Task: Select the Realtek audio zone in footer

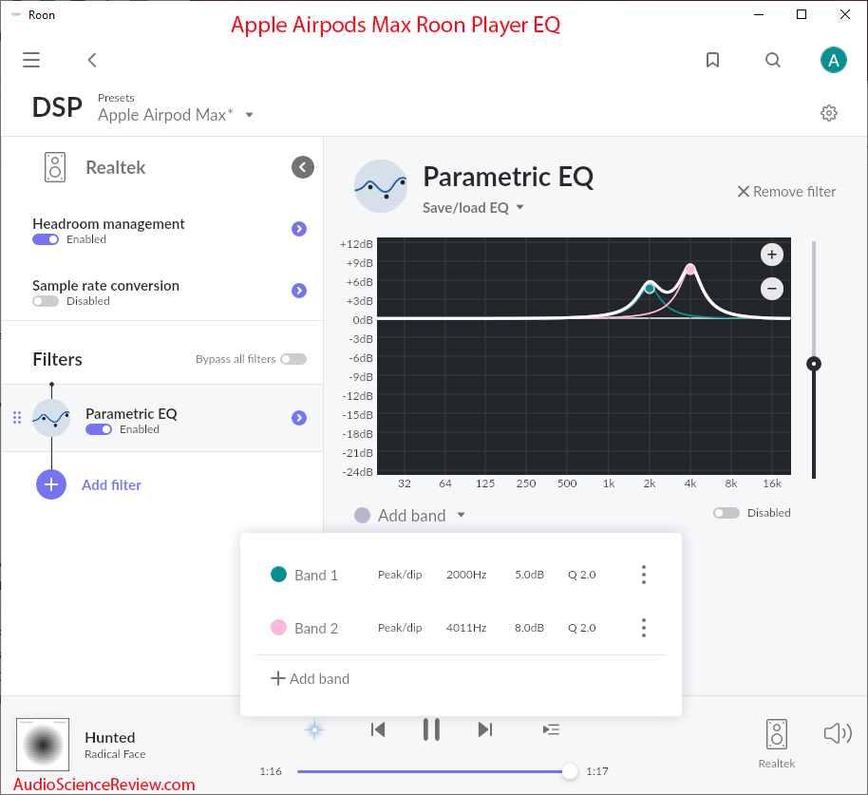Action: coord(776,744)
